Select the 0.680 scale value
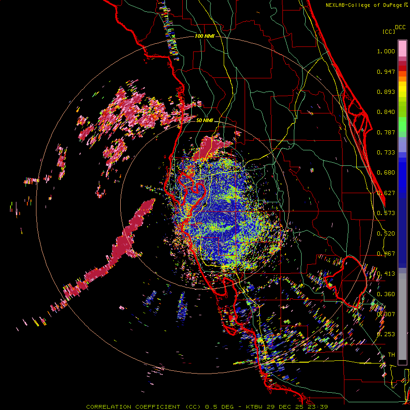Viewport: 410px width, 410px height. [x=386, y=173]
